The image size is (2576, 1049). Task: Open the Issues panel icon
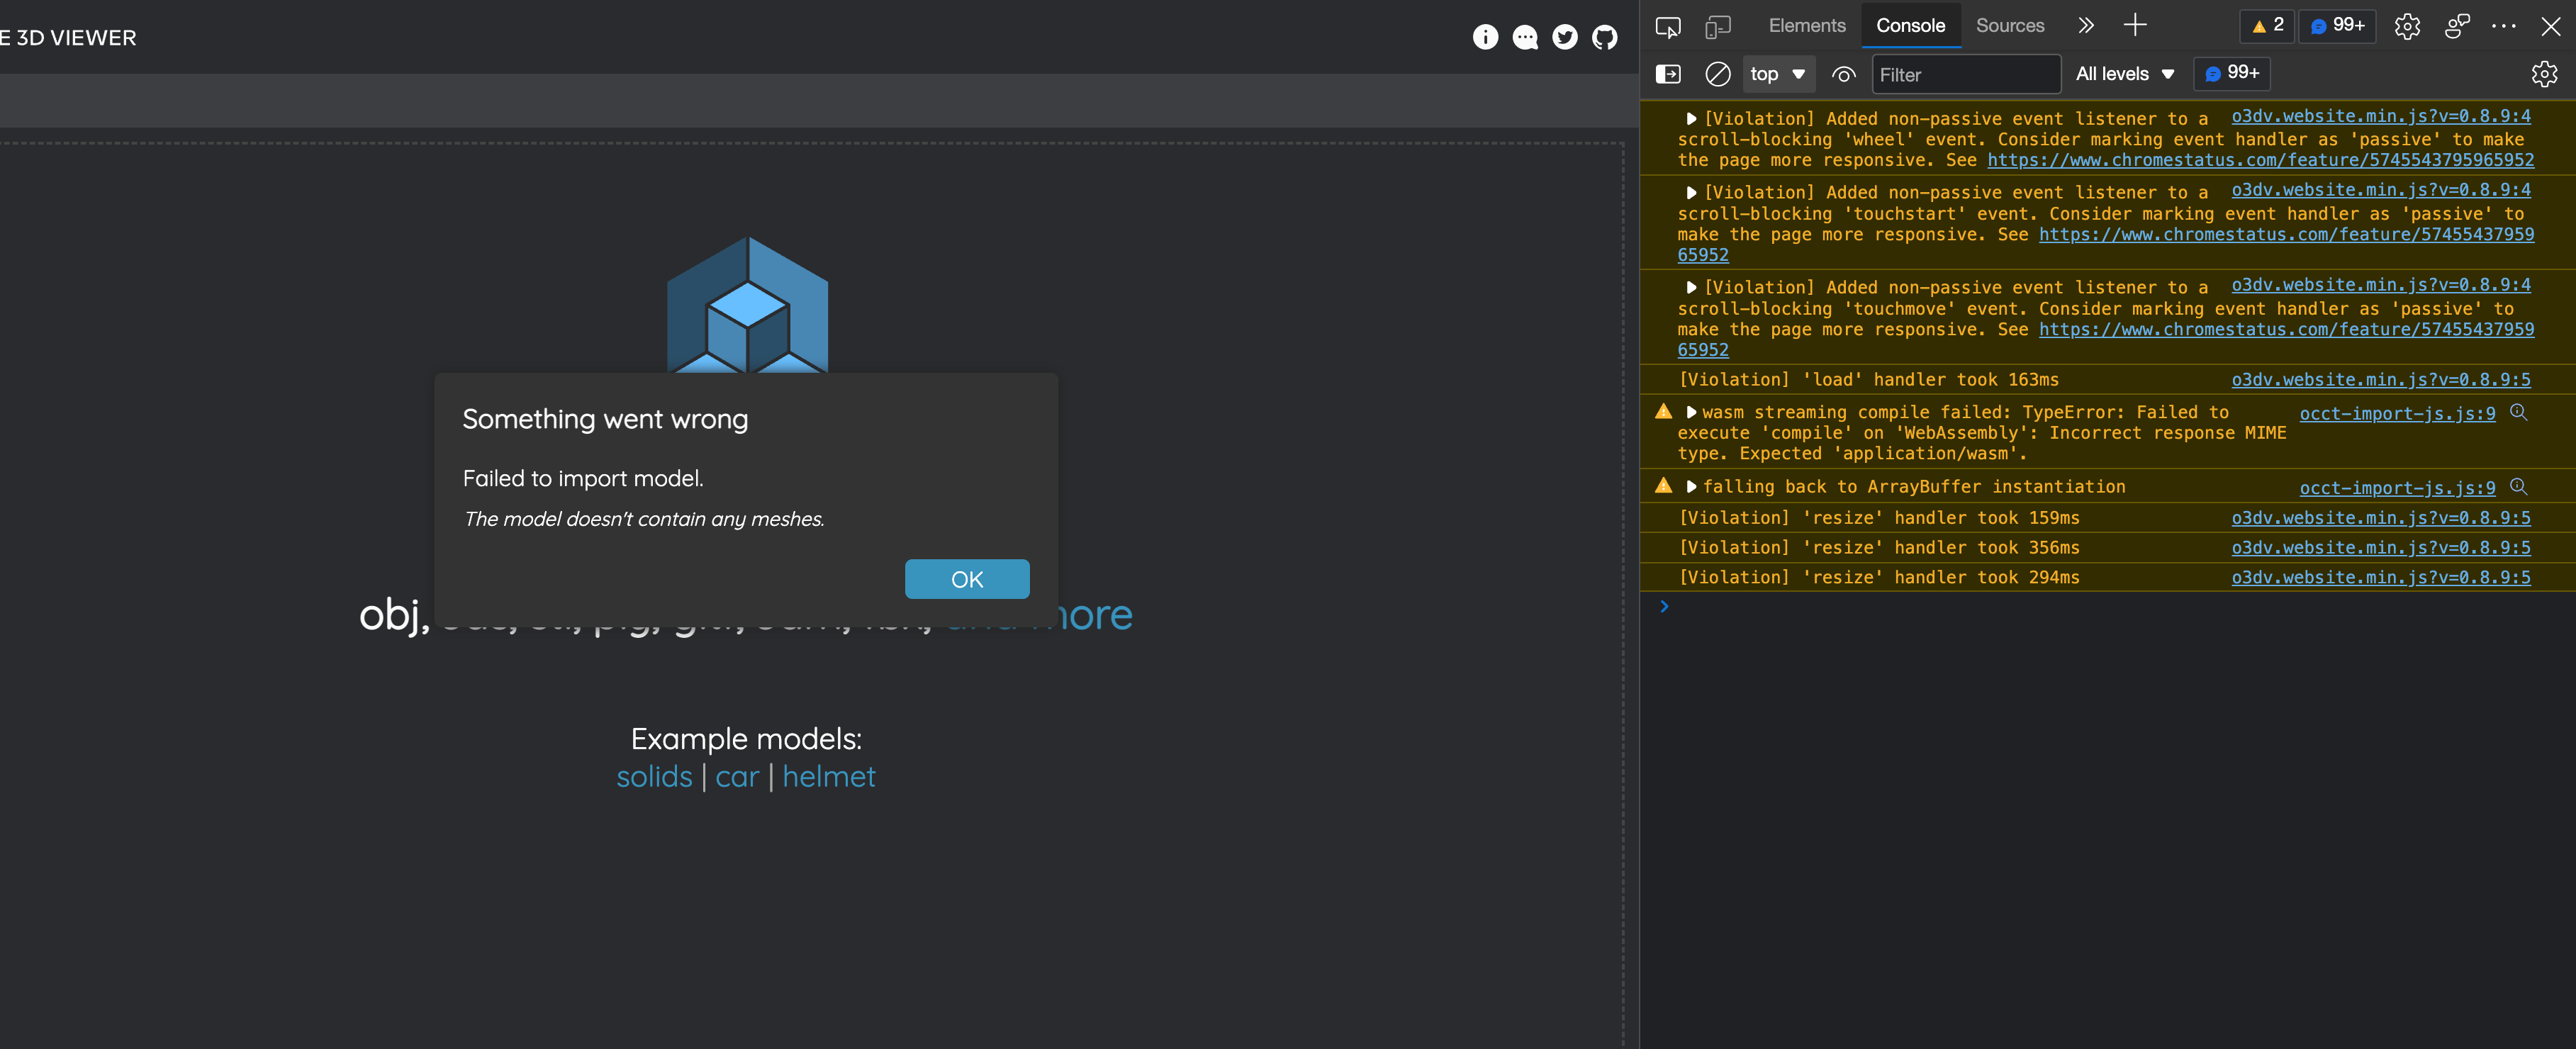pyautogui.click(x=2337, y=26)
